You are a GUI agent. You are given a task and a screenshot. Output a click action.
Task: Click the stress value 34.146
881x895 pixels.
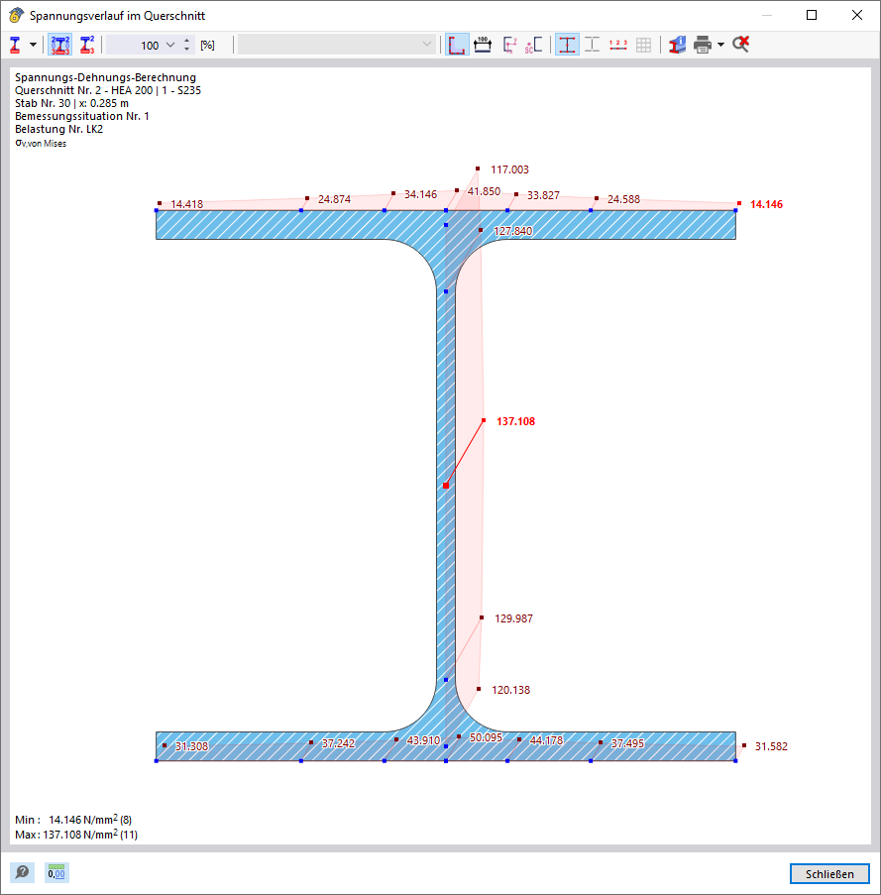(x=420, y=194)
